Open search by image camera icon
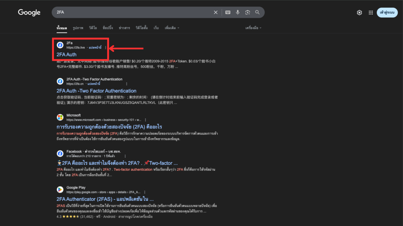This screenshot has width=403, height=226. [x=248, y=12]
